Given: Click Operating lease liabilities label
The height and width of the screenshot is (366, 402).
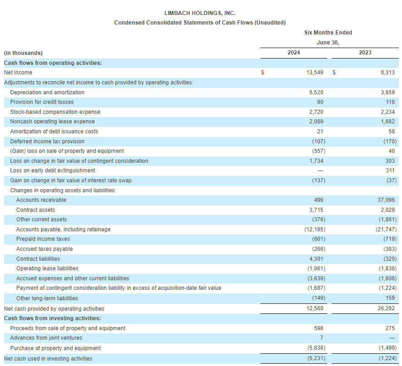Looking at the screenshot, I should click(48, 268).
